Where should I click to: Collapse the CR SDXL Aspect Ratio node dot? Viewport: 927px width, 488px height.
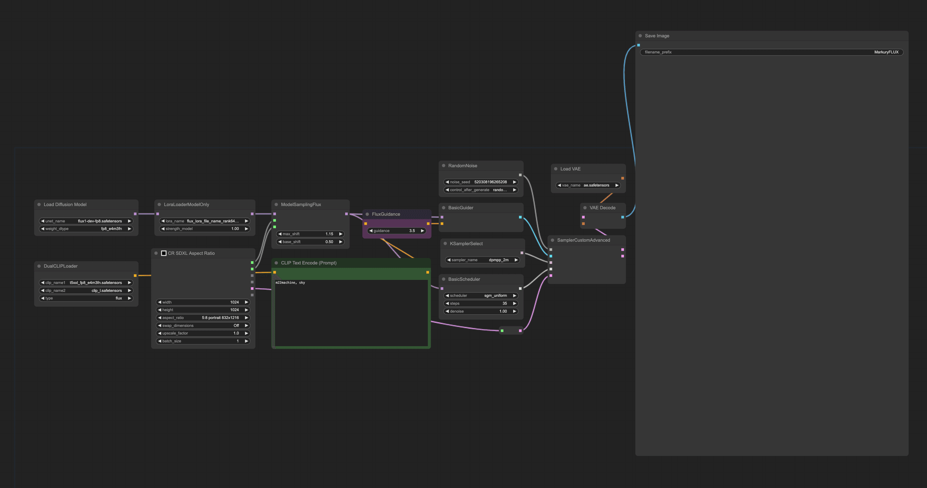(156, 253)
